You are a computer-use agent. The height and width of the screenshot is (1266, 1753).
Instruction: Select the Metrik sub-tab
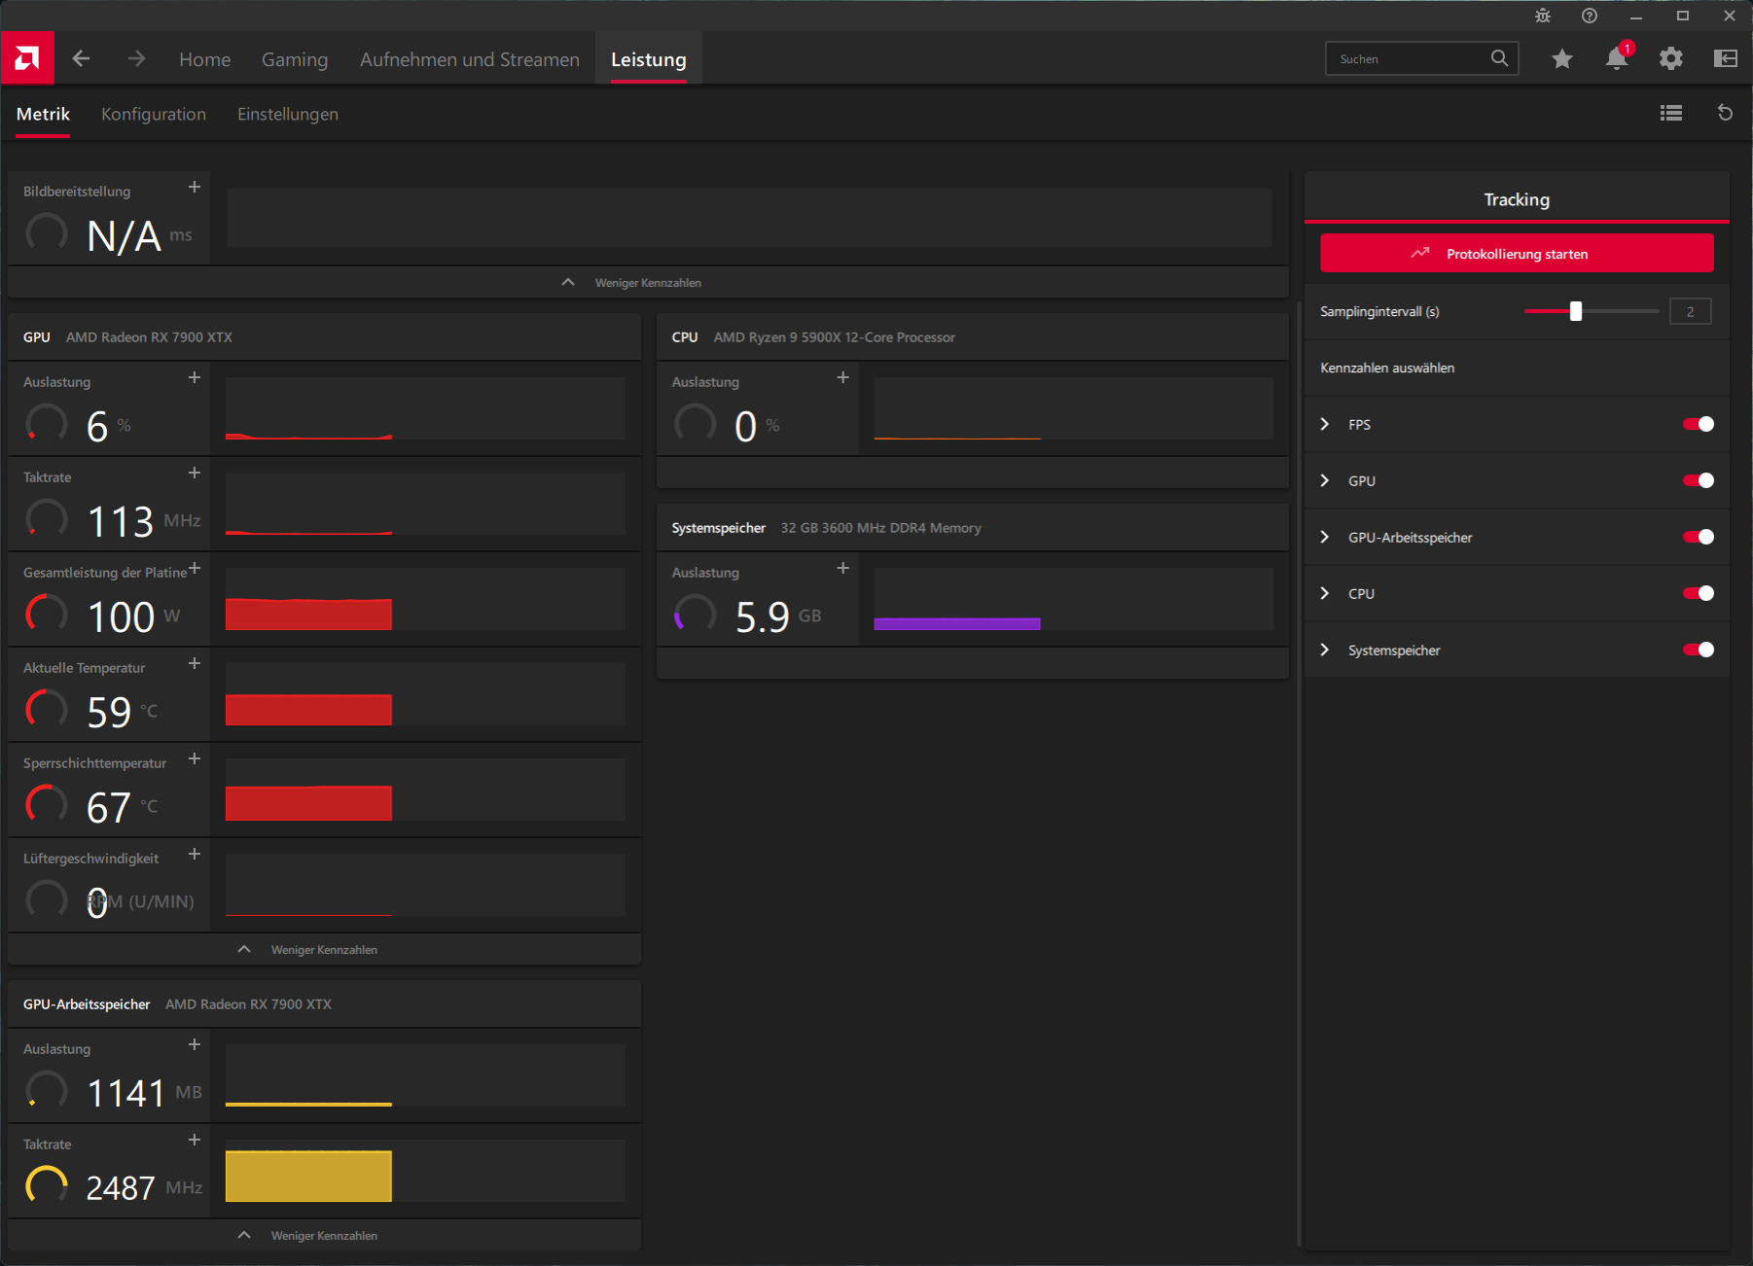43,114
